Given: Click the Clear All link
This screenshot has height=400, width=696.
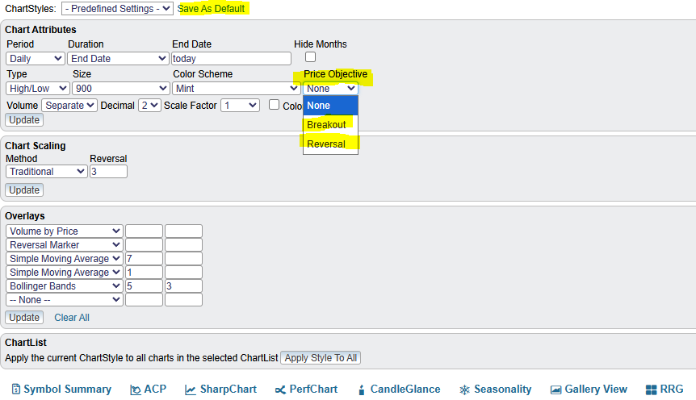Looking at the screenshot, I should click(x=72, y=318).
